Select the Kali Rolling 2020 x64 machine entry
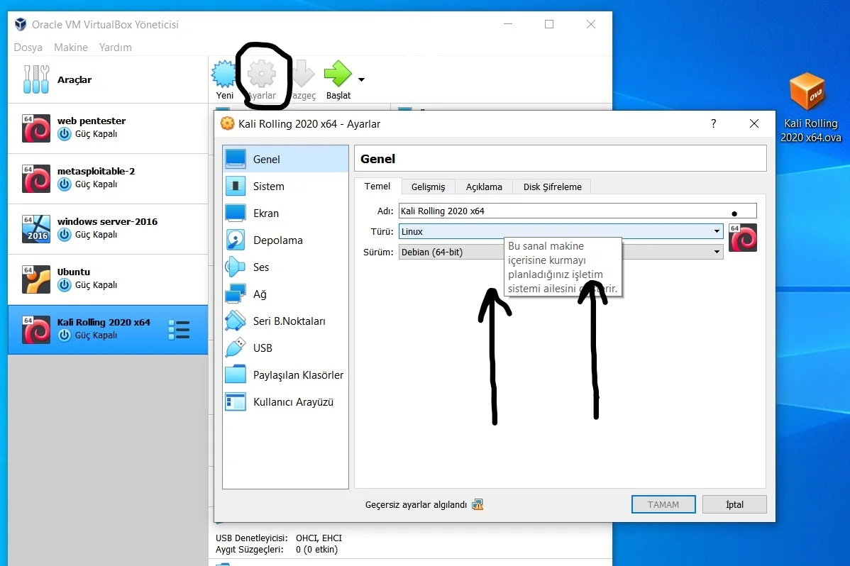This screenshot has width=850, height=566. coord(108,330)
